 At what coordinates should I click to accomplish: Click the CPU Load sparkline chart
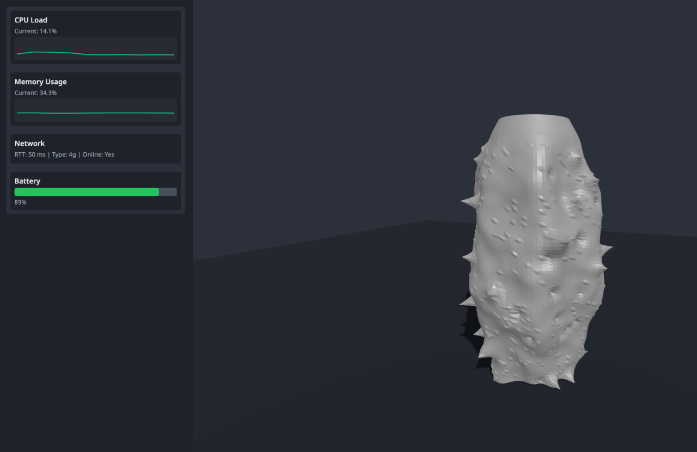(x=95, y=49)
